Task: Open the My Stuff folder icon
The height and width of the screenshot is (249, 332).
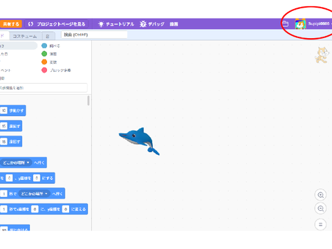Action: tap(286, 24)
